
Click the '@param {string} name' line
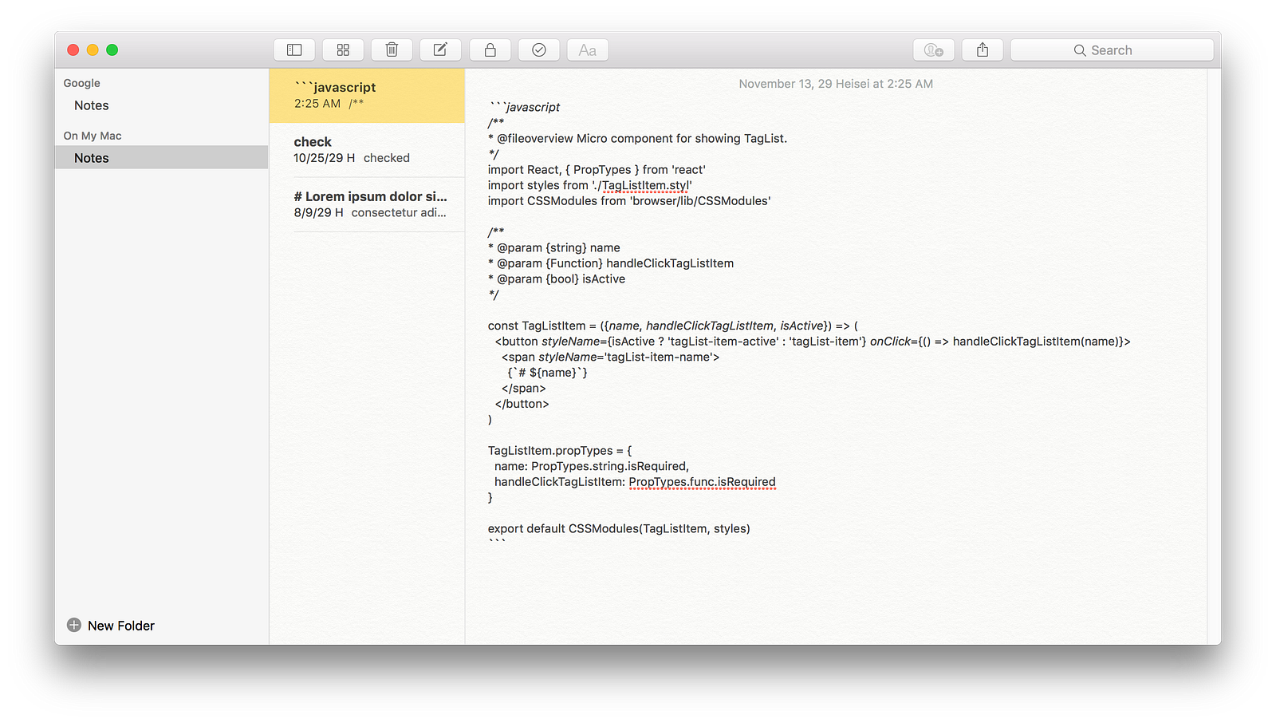pyautogui.click(x=554, y=248)
